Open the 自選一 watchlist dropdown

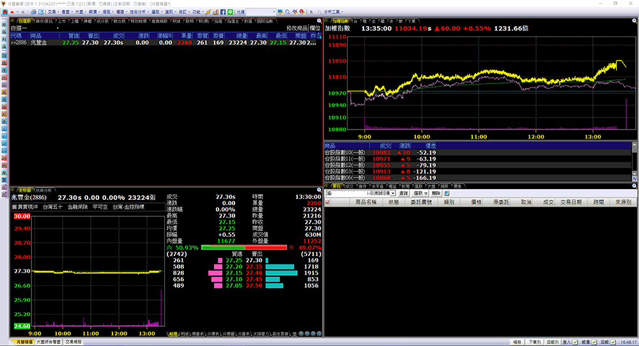point(58,28)
